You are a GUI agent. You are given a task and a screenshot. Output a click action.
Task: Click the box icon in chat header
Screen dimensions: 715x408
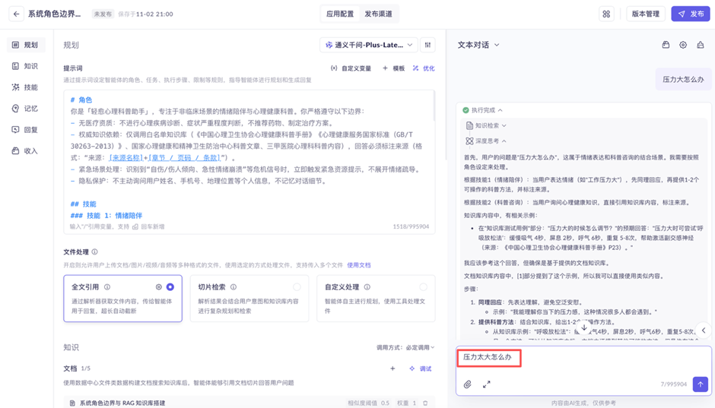pyautogui.click(x=666, y=45)
